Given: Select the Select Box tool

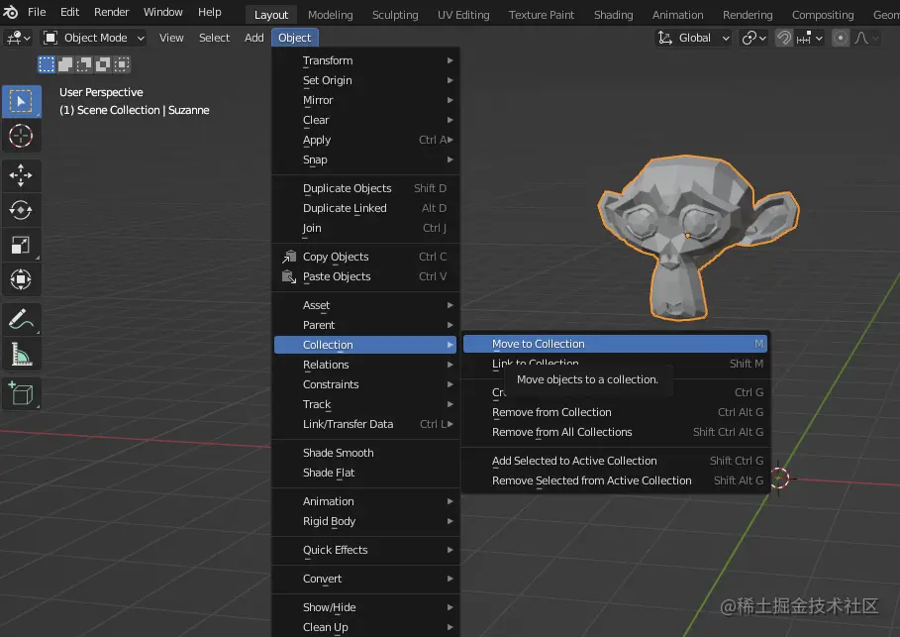Looking at the screenshot, I should point(21,101).
